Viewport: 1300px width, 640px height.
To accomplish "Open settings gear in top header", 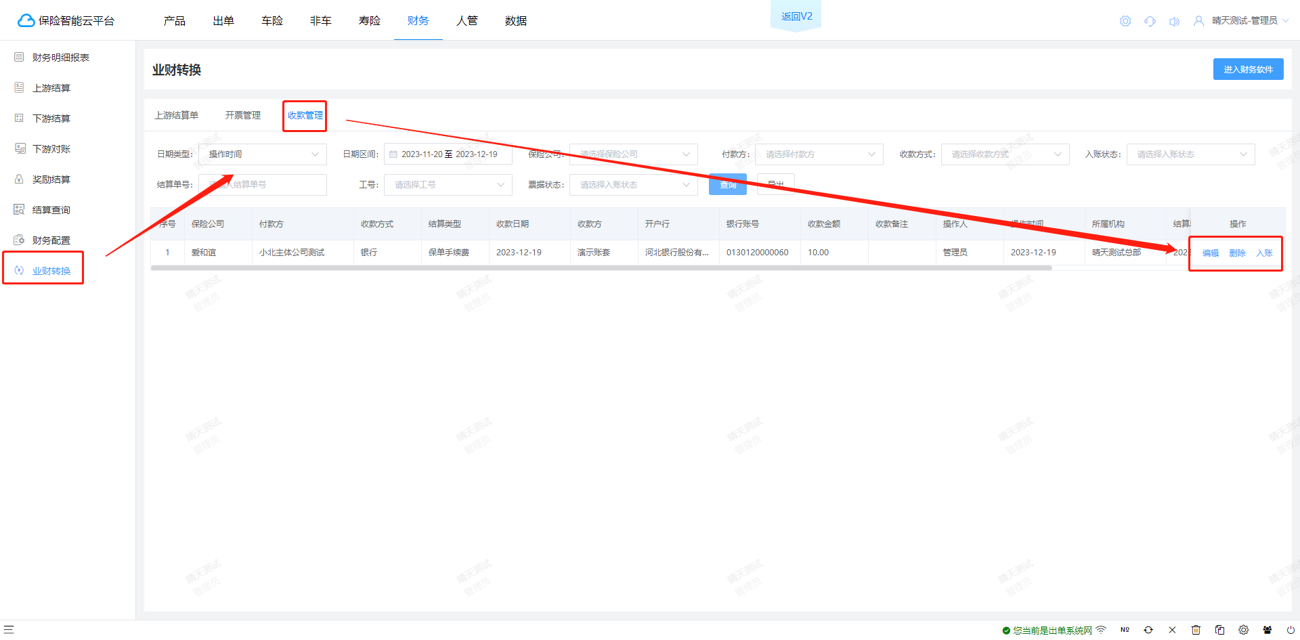I will pyautogui.click(x=1125, y=21).
